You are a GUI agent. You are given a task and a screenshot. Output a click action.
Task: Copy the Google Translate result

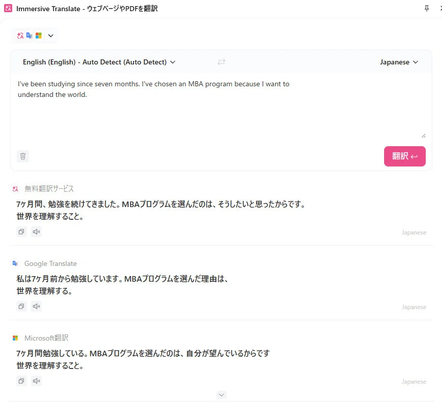click(21, 307)
